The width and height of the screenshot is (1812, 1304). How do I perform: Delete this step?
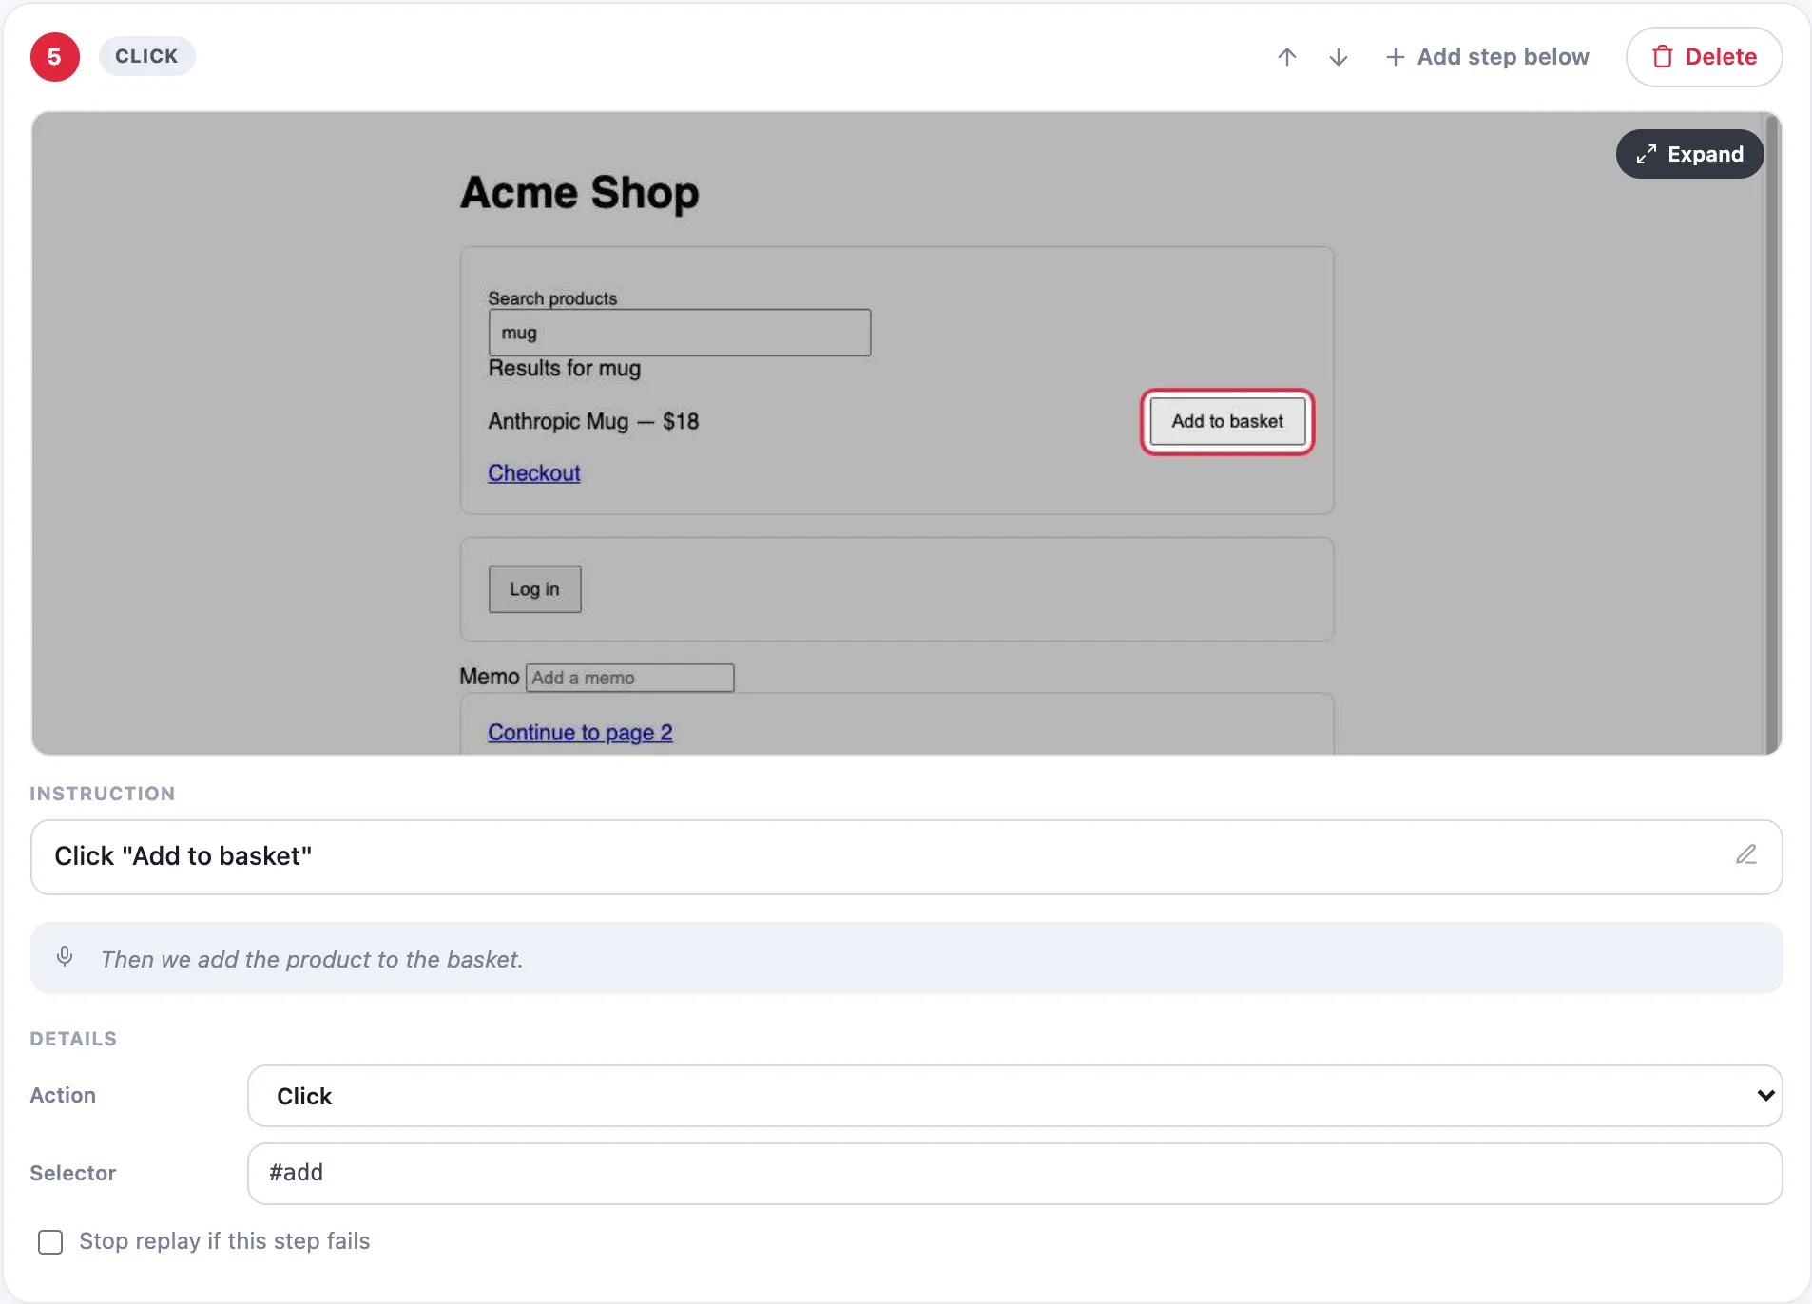click(x=1704, y=57)
